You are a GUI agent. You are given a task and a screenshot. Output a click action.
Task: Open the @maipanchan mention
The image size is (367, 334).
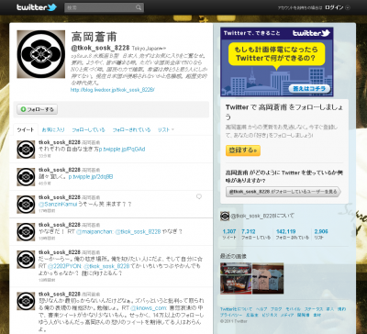(95, 231)
